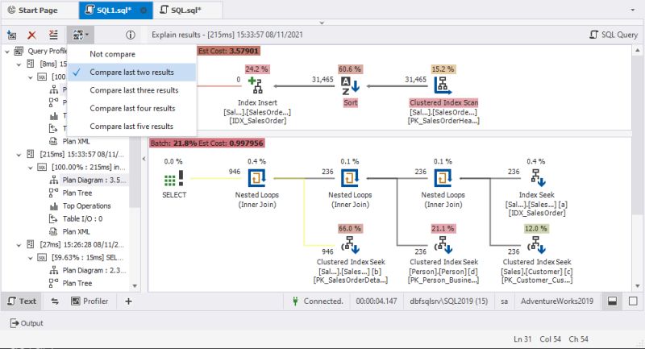Collapse the Query Profiler root node
Image resolution: width=645 pixels, height=349 pixels.
pyautogui.click(x=7, y=52)
